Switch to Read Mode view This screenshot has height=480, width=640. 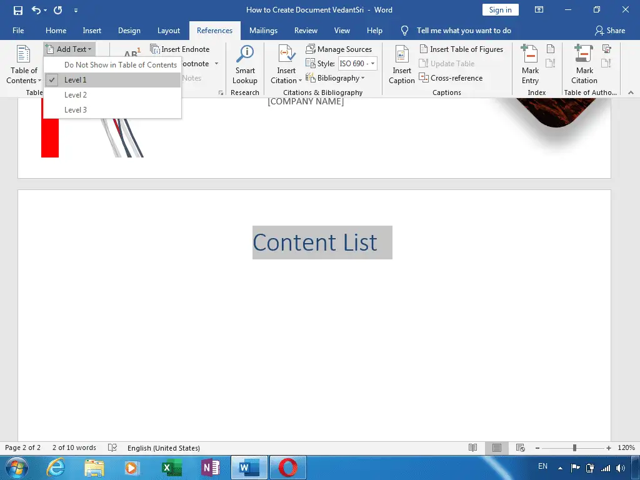(x=472, y=447)
